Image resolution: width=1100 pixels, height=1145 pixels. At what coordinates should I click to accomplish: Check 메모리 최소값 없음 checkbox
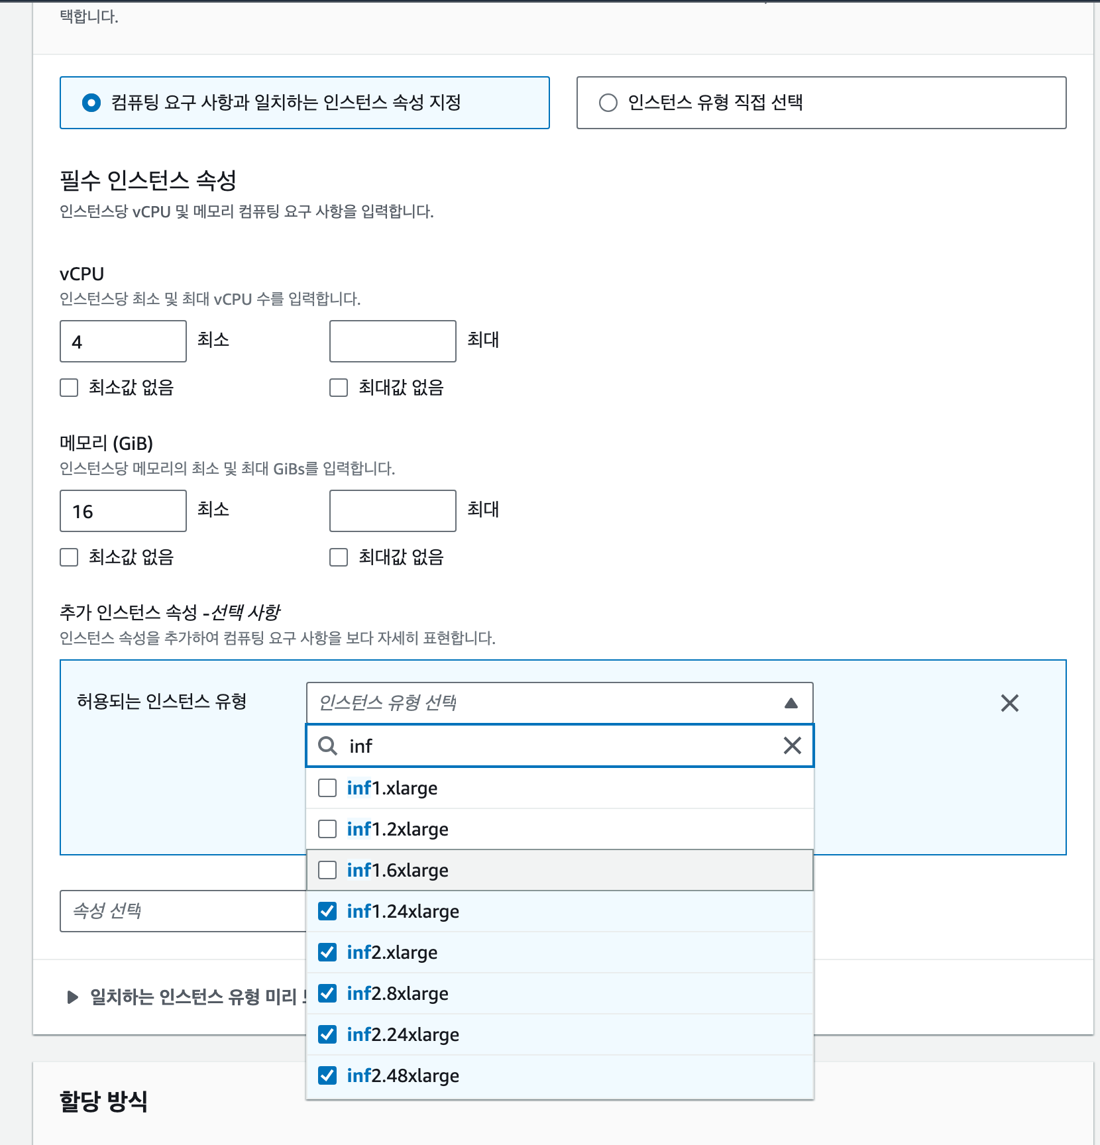pyautogui.click(x=69, y=557)
